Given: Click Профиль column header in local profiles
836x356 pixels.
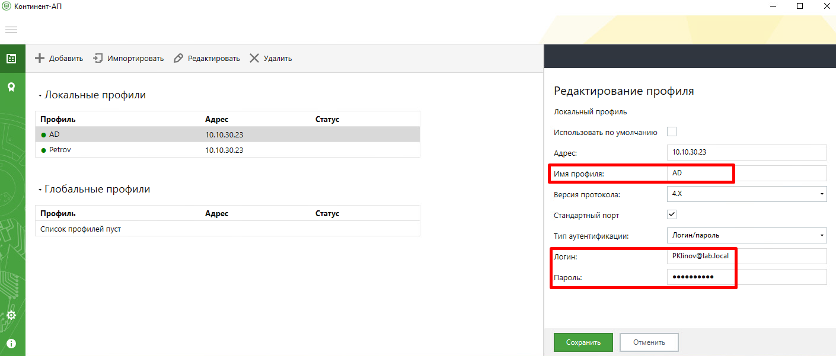Looking at the screenshot, I should (58, 119).
